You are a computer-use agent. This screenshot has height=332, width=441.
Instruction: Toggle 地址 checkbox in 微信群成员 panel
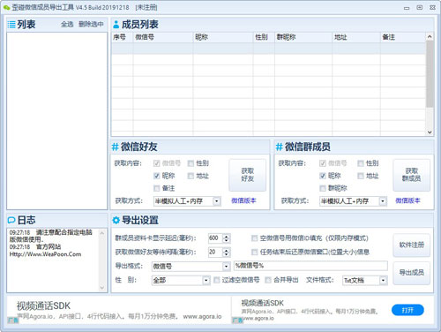(x=361, y=176)
